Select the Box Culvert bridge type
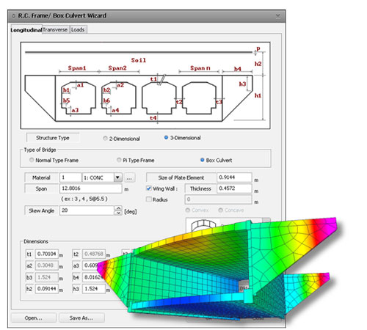367x330 pixels. tap(203, 160)
